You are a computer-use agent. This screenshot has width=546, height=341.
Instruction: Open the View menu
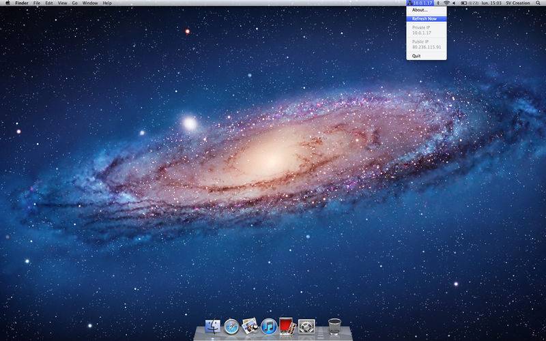(x=62, y=3)
